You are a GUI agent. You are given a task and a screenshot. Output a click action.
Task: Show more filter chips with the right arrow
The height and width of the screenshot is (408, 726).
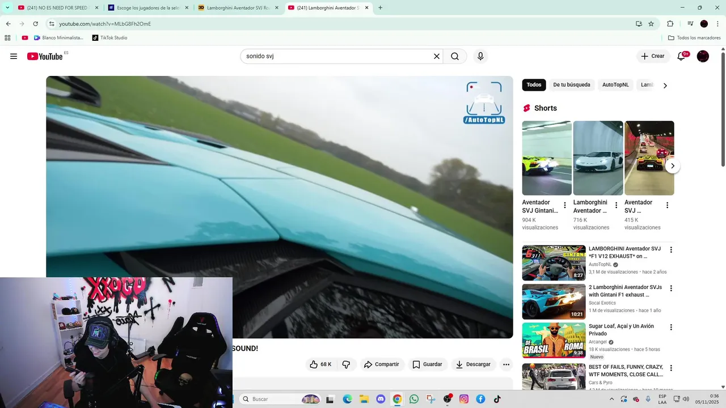point(665,86)
